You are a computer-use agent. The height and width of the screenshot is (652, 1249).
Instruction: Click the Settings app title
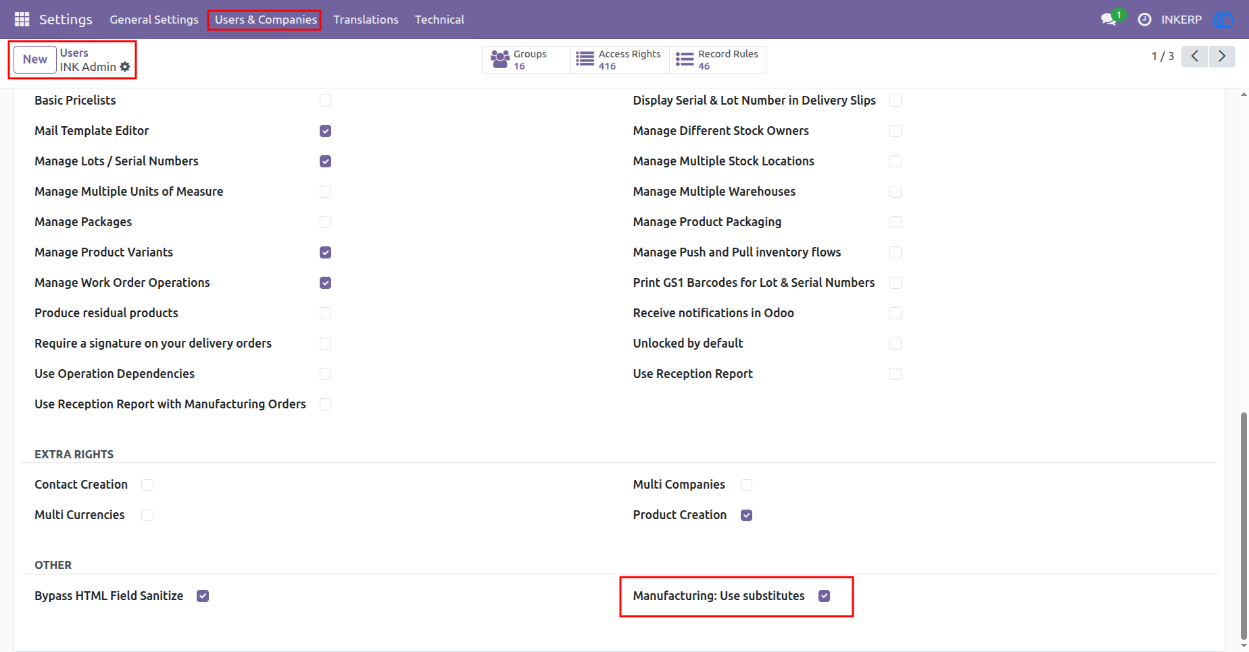click(66, 20)
